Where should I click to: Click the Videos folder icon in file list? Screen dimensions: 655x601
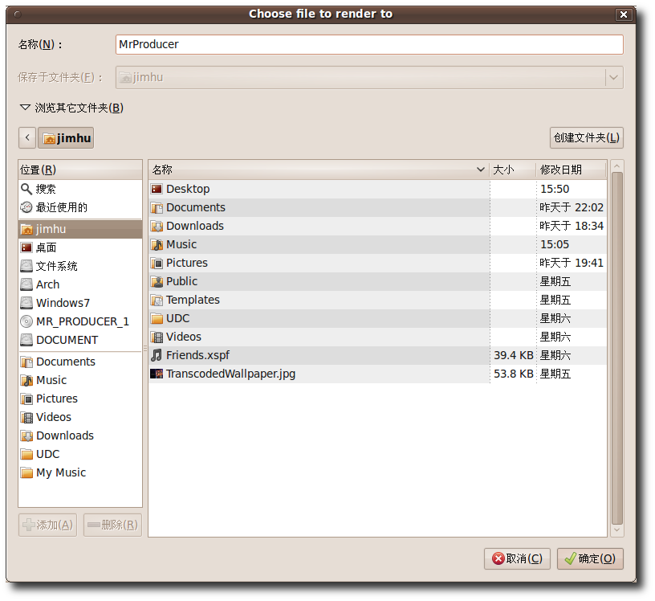coord(157,337)
